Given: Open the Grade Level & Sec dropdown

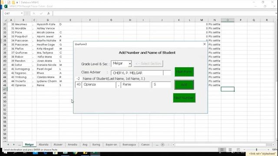Looking at the screenshot, I should pos(130,64).
